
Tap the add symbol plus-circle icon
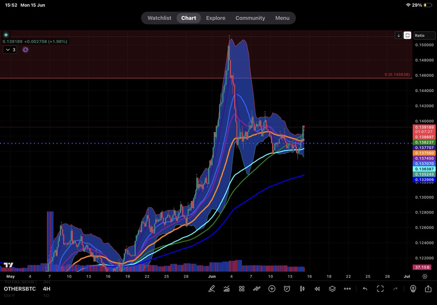pos(272,289)
